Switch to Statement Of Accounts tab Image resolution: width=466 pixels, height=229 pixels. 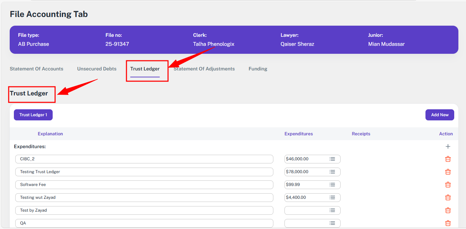point(36,69)
